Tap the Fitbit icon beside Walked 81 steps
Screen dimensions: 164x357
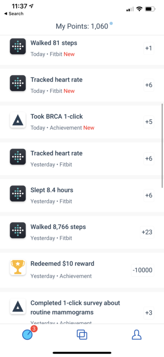point(18,46)
